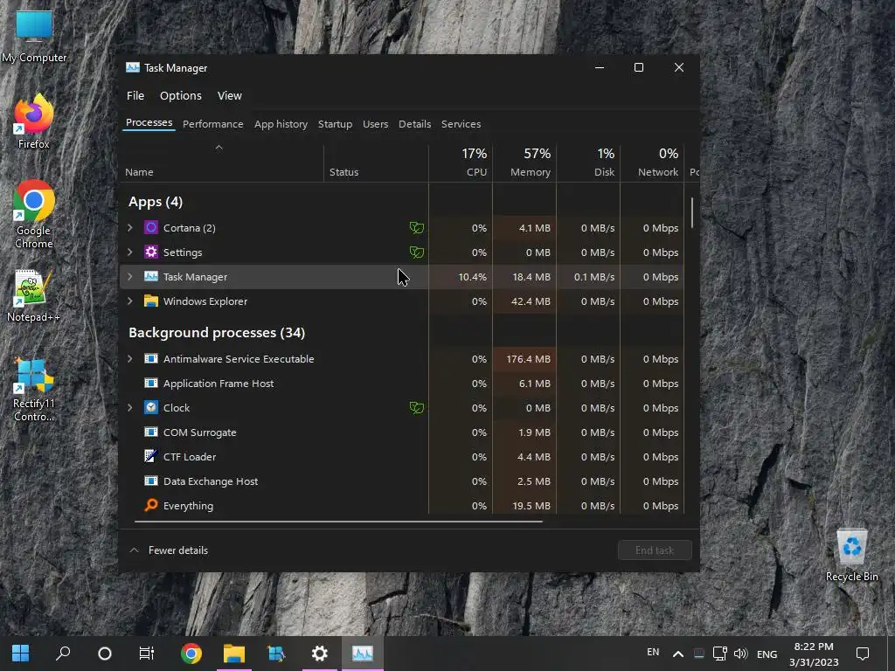Expand the Cortana (2) process group
This screenshot has height=671, width=895.
130,228
